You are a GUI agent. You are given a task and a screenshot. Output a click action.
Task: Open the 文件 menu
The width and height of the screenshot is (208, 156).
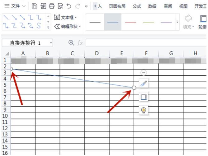click(14, 6)
